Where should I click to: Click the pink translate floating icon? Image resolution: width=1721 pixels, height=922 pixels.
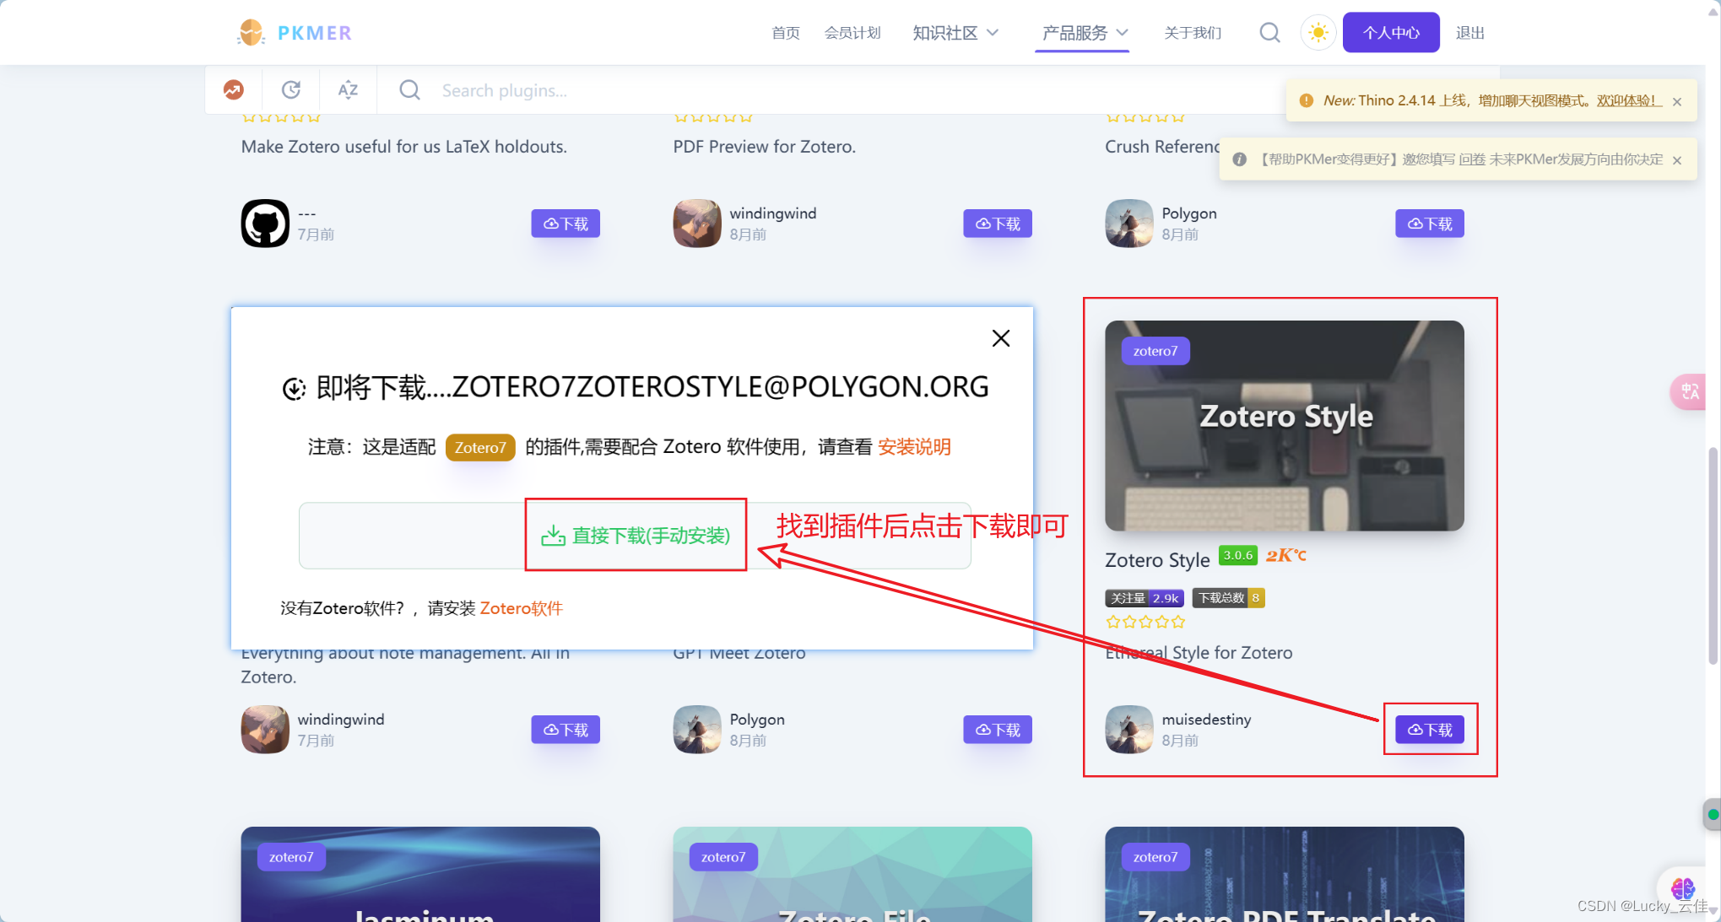coord(1689,392)
